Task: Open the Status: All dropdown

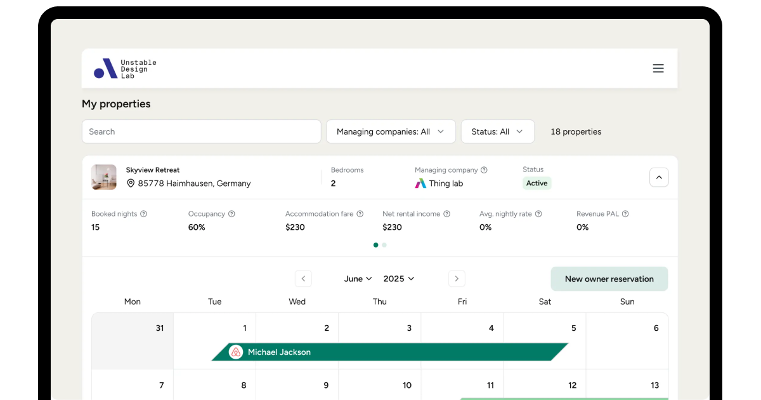Action: (x=498, y=131)
